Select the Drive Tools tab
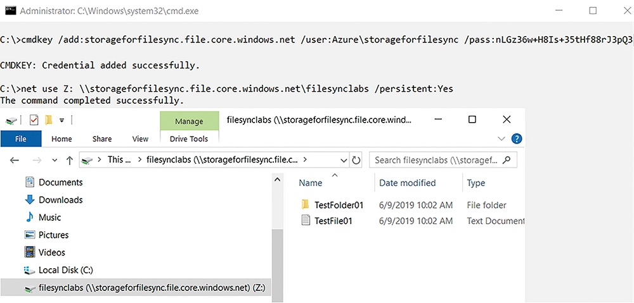Image resolution: width=634 pixels, height=303 pixels. pyautogui.click(x=189, y=139)
